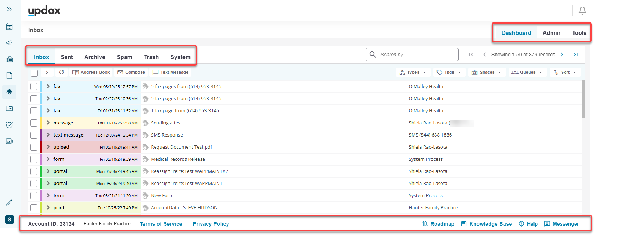
Task: Switch to the System tab
Action: tap(181, 57)
